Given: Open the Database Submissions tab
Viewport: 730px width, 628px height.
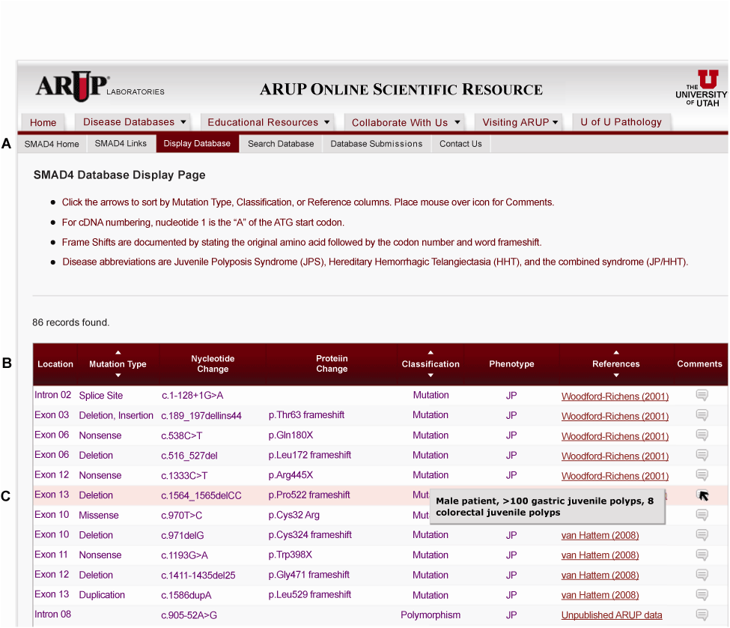Looking at the screenshot, I should coord(377,144).
